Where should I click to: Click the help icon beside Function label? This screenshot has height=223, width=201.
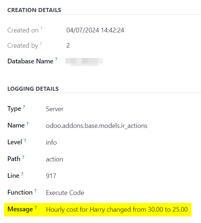[x=35, y=191]
